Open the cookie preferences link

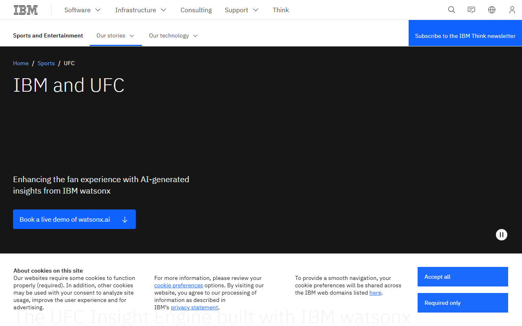(179, 285)
